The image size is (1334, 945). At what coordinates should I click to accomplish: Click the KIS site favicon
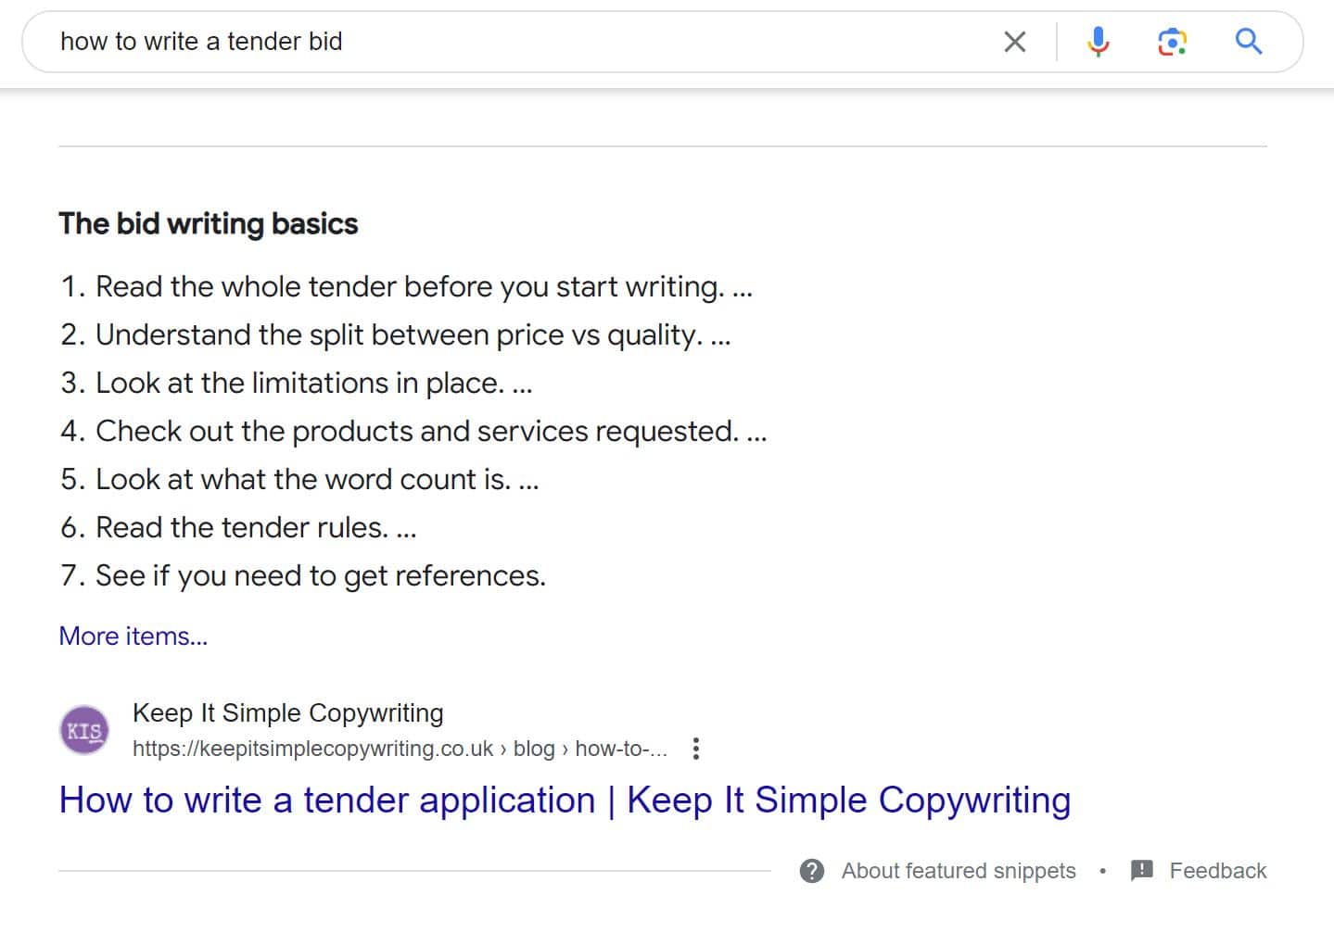84,730
